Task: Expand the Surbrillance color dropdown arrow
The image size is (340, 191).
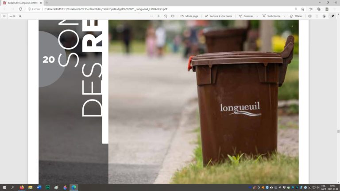Action: click(285, 16)
